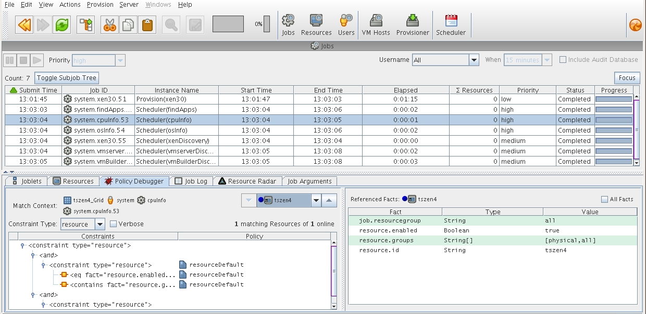Open the VM Hosts view
Viewport: 646px width, 314px height.
[x=376, y=24]
